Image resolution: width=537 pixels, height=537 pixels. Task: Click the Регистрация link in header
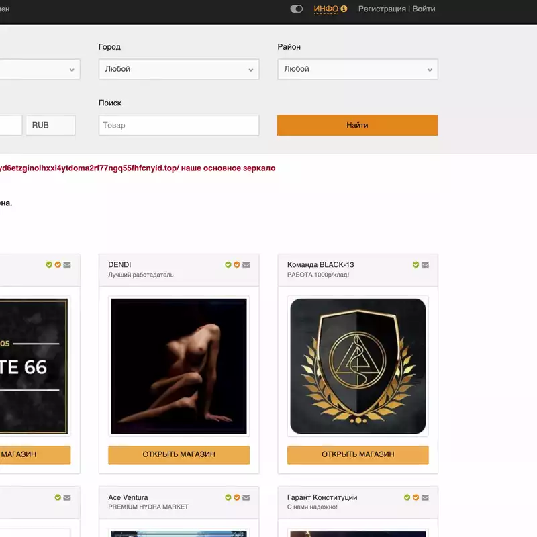click(x=382, y=9)
